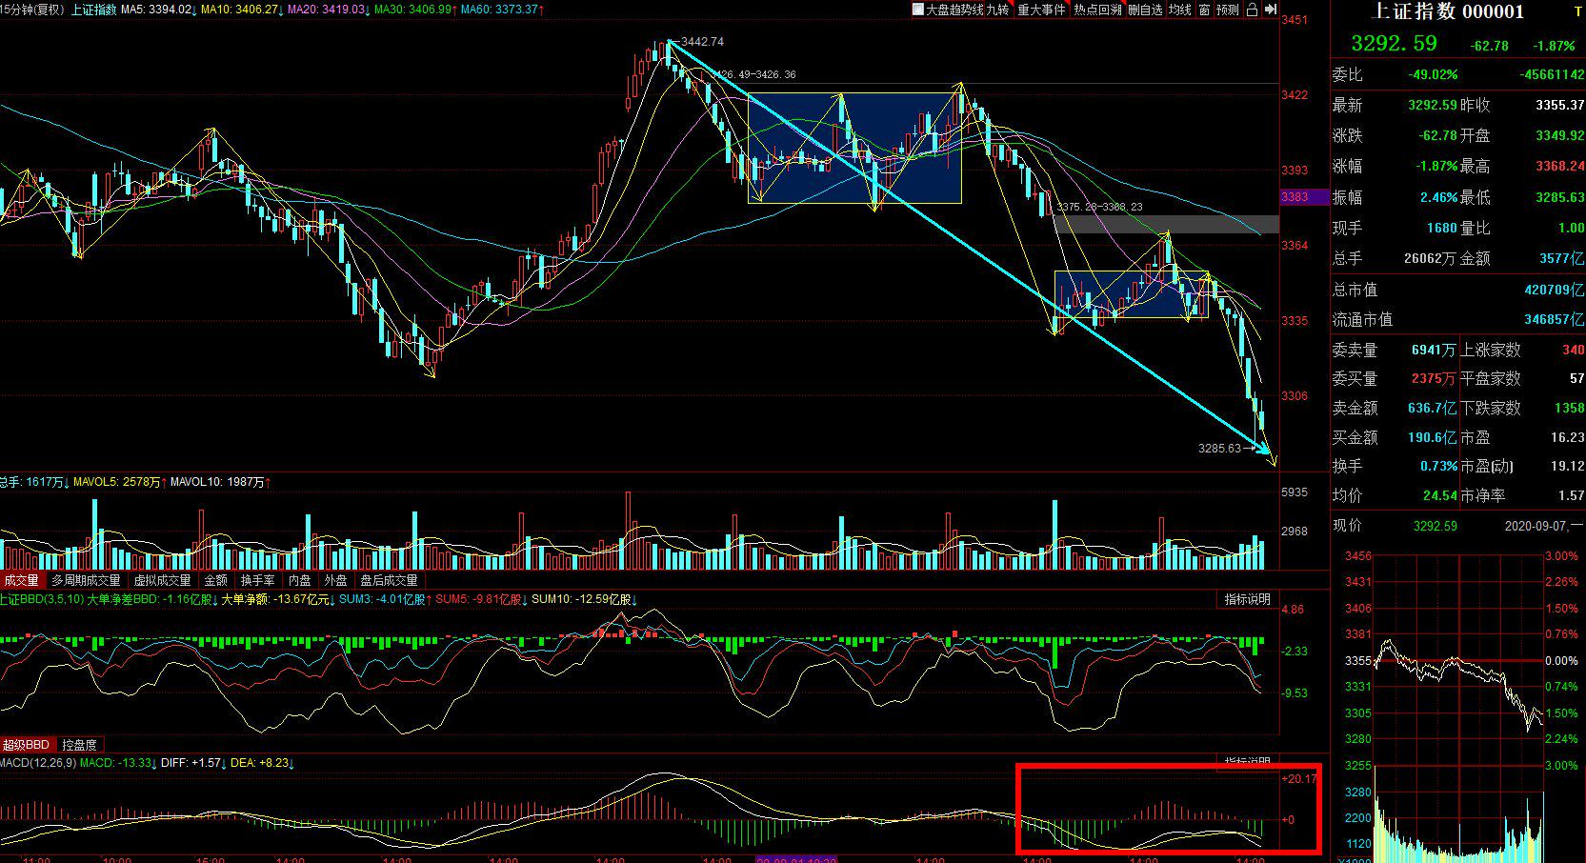Viewport: 1586px width, 863px height.
Task: Select the 超级BBD indicator tab
Action: click(x=26, y=745)
